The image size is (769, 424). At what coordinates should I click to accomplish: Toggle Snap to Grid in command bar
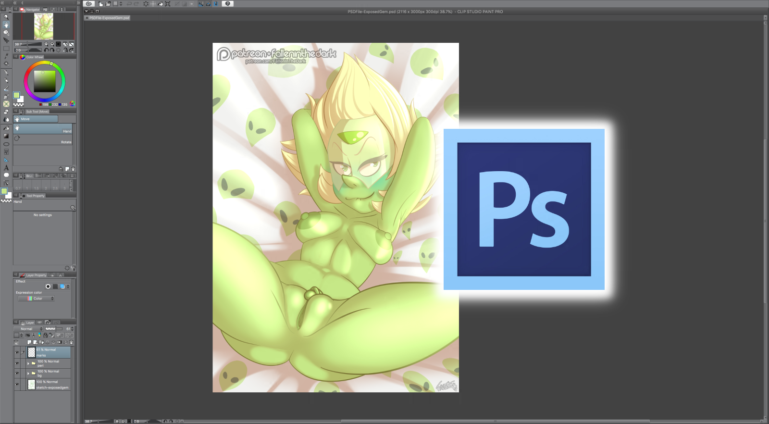pos(216,4)
